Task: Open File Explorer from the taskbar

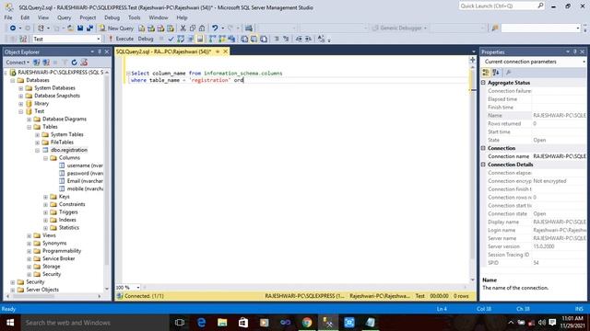Action: pos(222,323)
